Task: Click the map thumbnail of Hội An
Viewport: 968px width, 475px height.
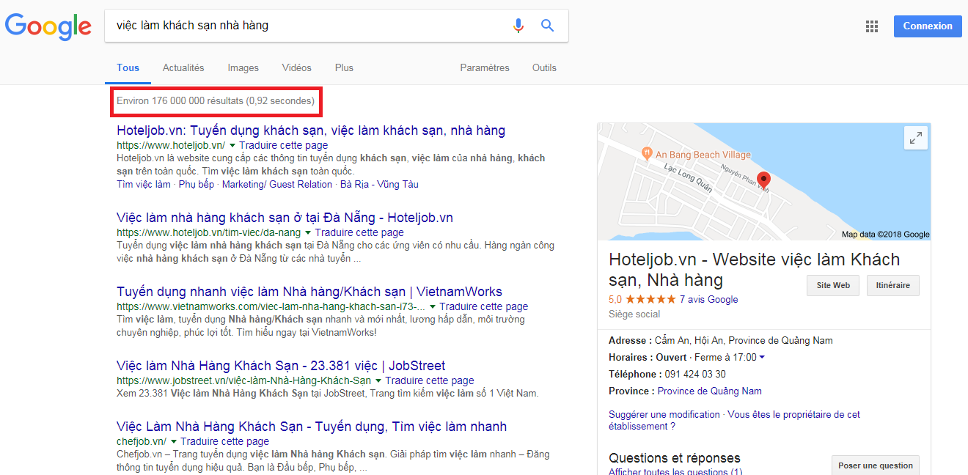Action: pos(764,182)
